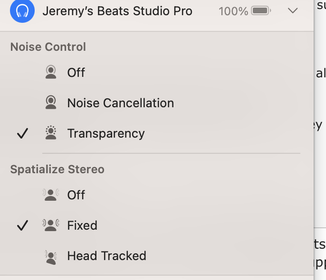
Task: Toggle the checkmark next to Fixed
Action: click(x=22, y=225)
